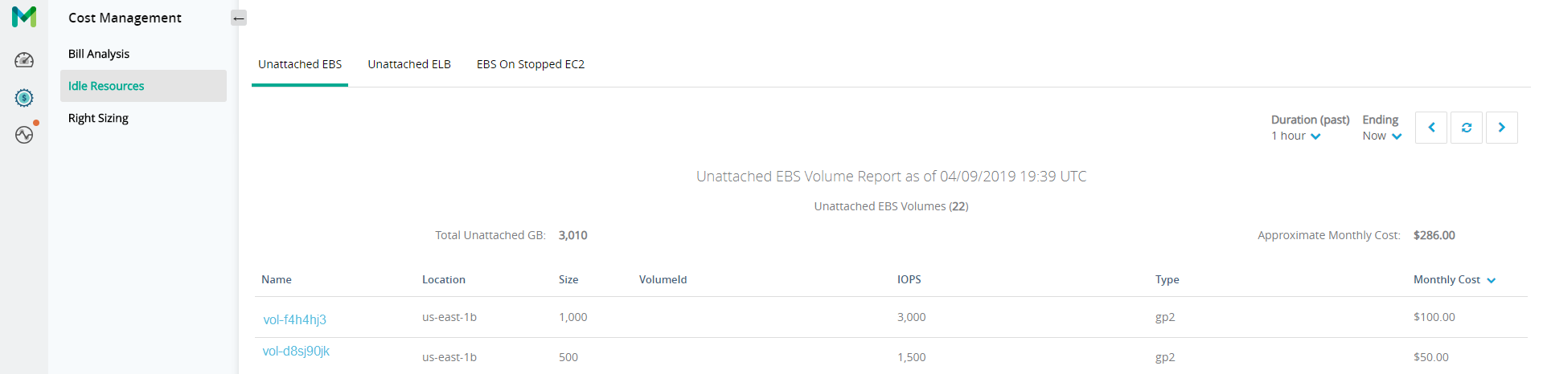Image resolution: width=1543 pixels, height=374 pixels.
Task: Collapse the Cost Management side panel
Action: [239, 18]
